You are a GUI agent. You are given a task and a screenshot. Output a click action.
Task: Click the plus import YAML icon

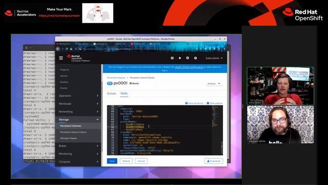pos(188,58)
